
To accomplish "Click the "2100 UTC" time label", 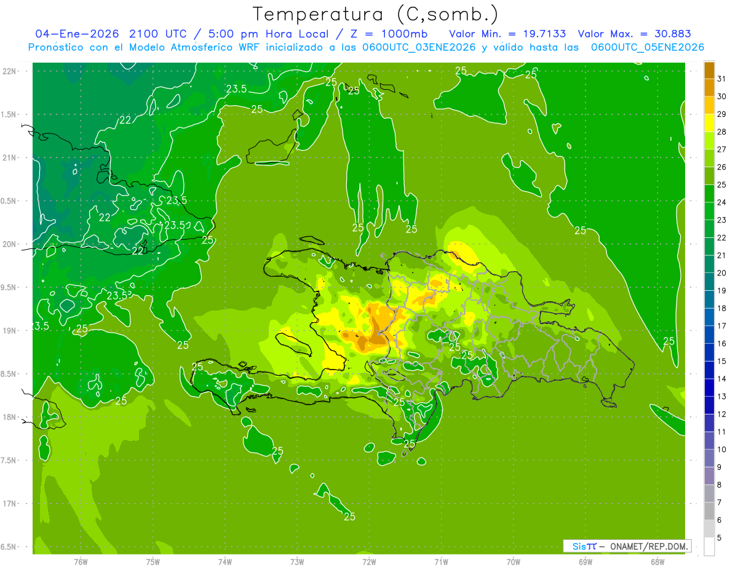I will (x=157, y=34).
